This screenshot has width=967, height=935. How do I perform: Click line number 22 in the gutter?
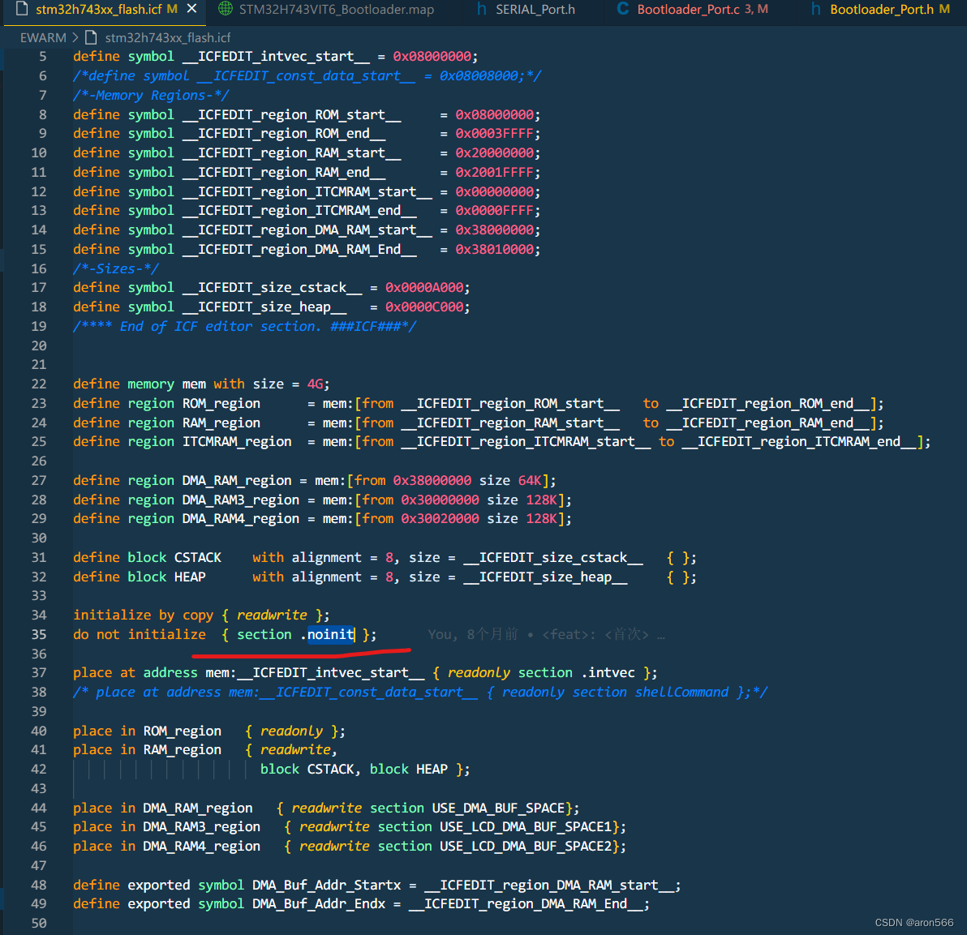point(39,384)
